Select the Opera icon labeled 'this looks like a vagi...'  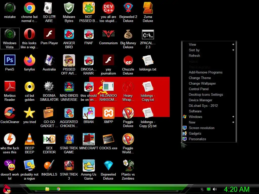[29, 34]
